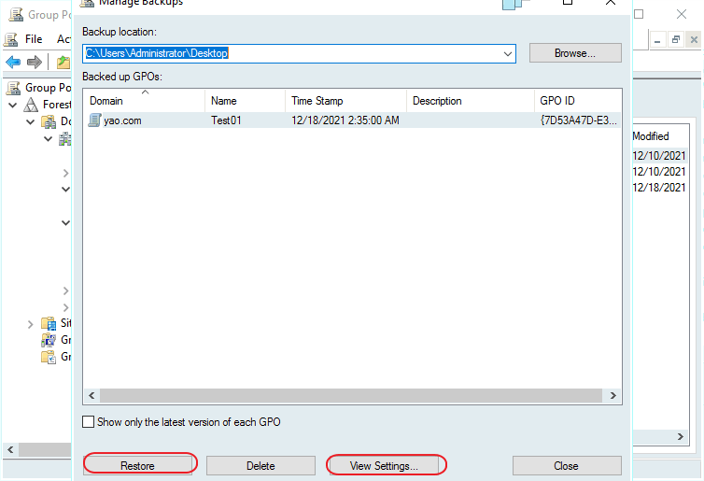This screenshot has width=704, height=481.
Task: Open the Backup location dropdown arrow
Action: (x=508, y=54)
